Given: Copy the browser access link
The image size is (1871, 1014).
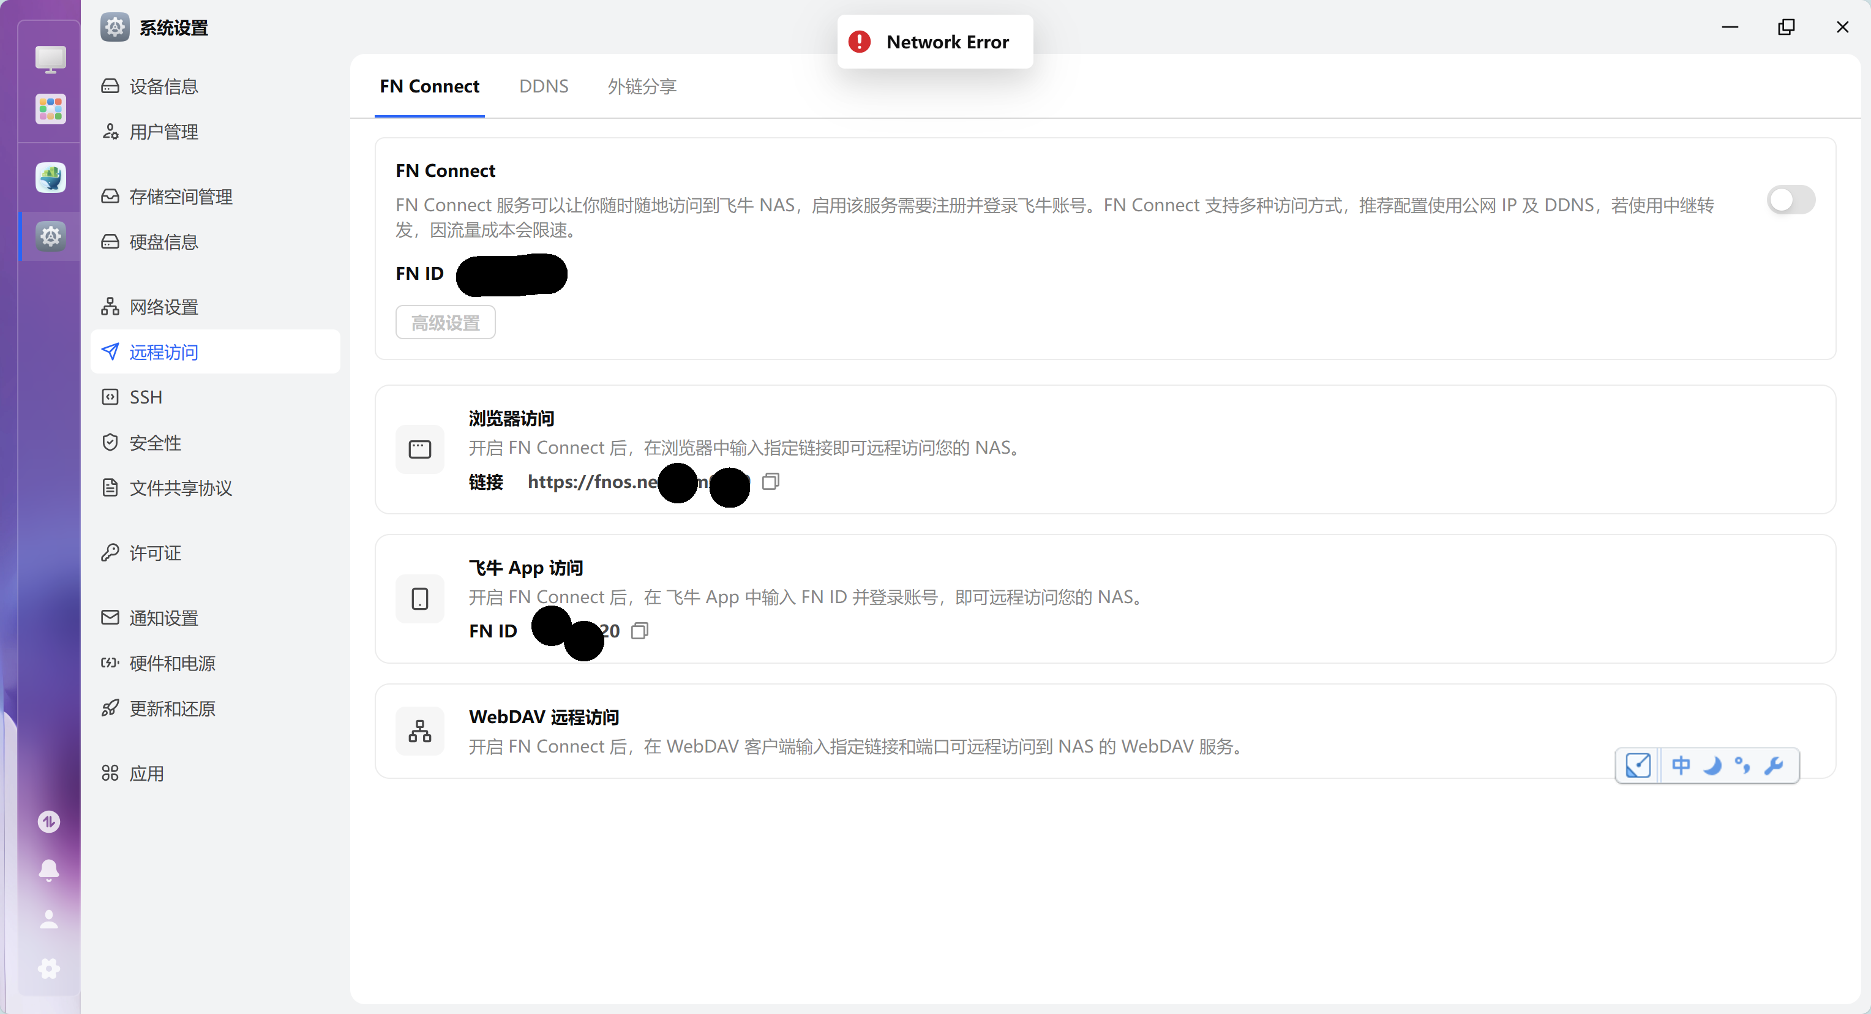Looking at the screenshot, I should 771,481.
